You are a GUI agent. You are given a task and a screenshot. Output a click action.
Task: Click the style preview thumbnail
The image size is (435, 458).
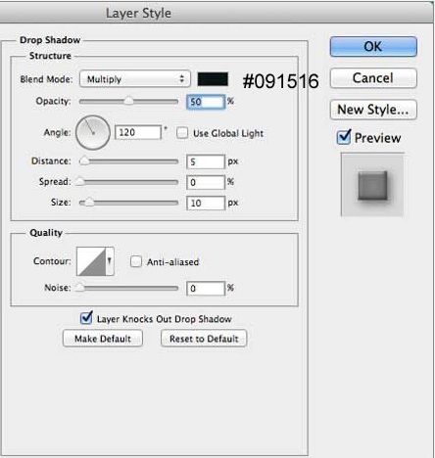(372, 185)
